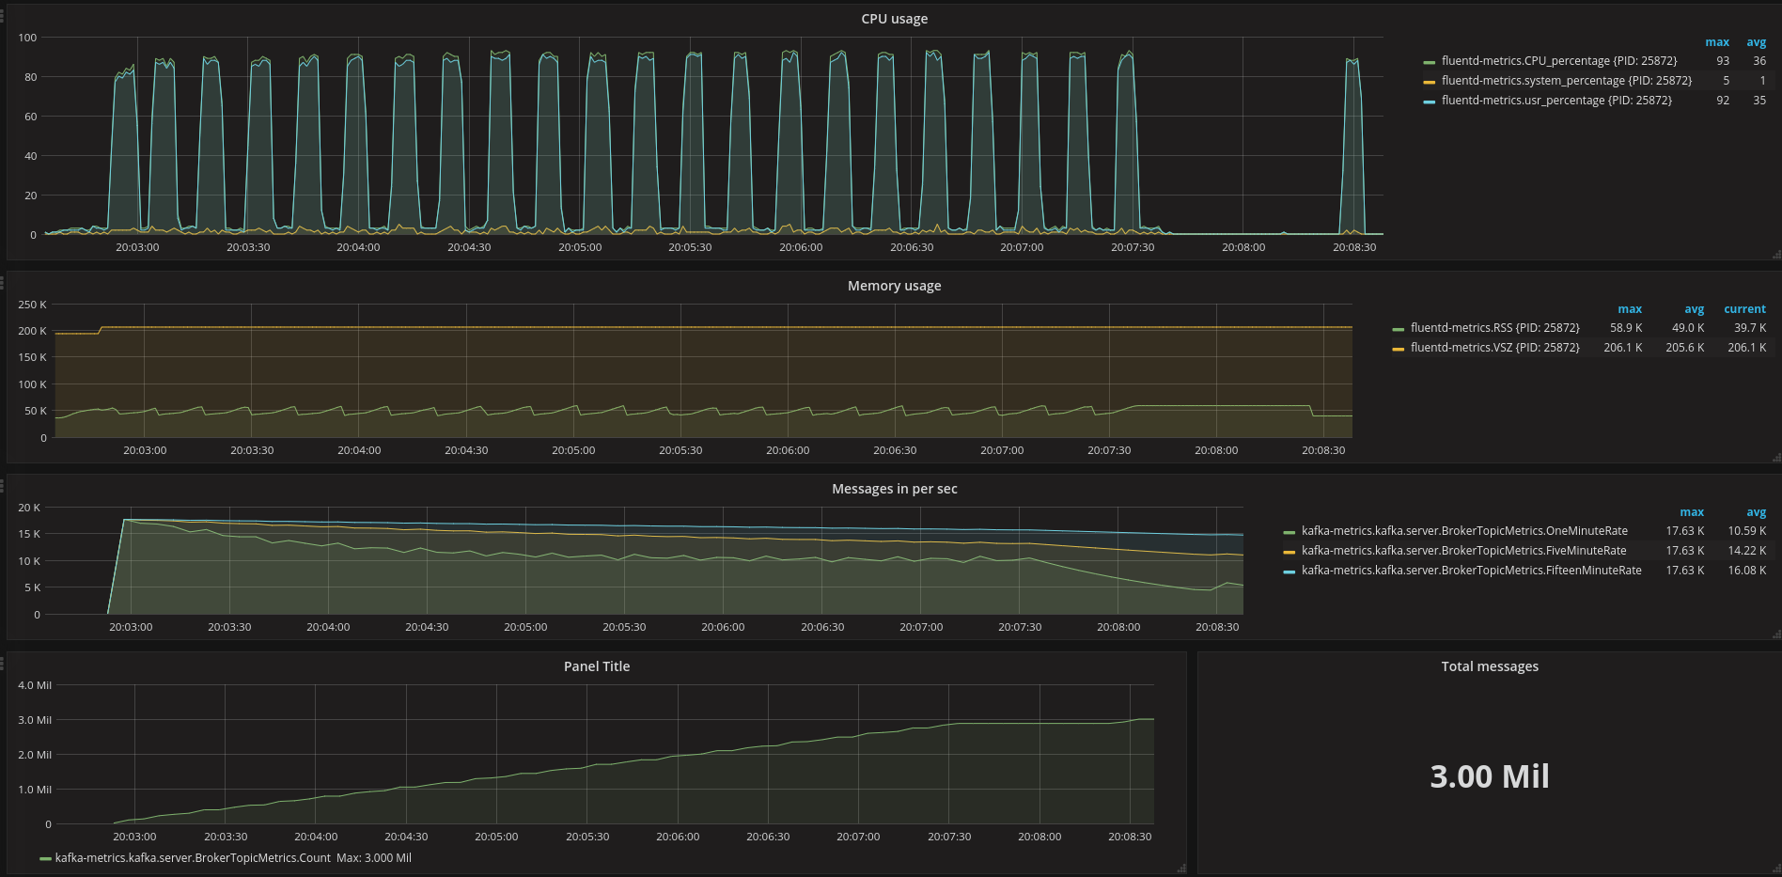
Task: Click 250 K label on Memory usage axis
Action: [32, 305]
